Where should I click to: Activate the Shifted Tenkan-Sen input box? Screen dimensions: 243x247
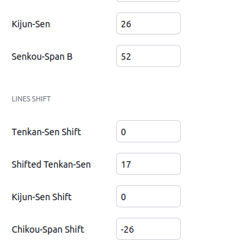pyautogui.click(x=148, y=164)
